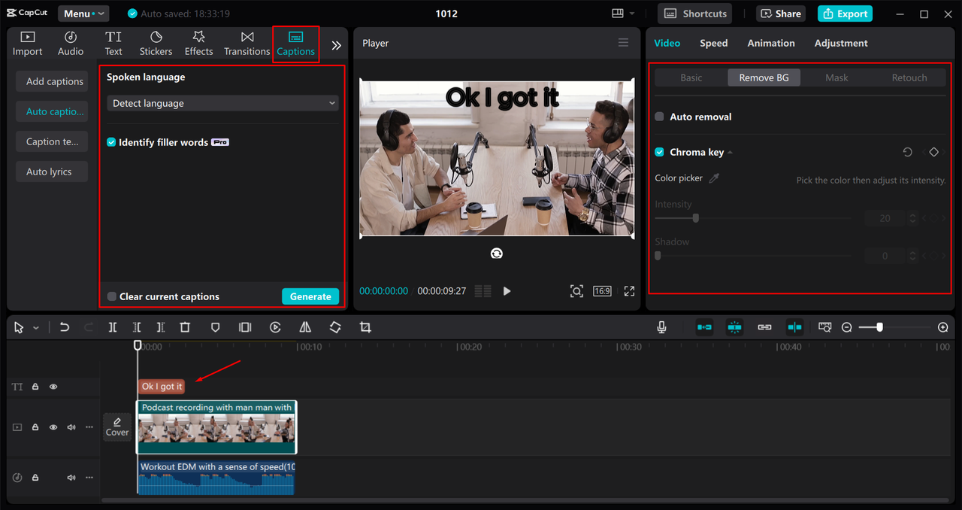Select the Retouch sub-tab

(x=909, y=77)
